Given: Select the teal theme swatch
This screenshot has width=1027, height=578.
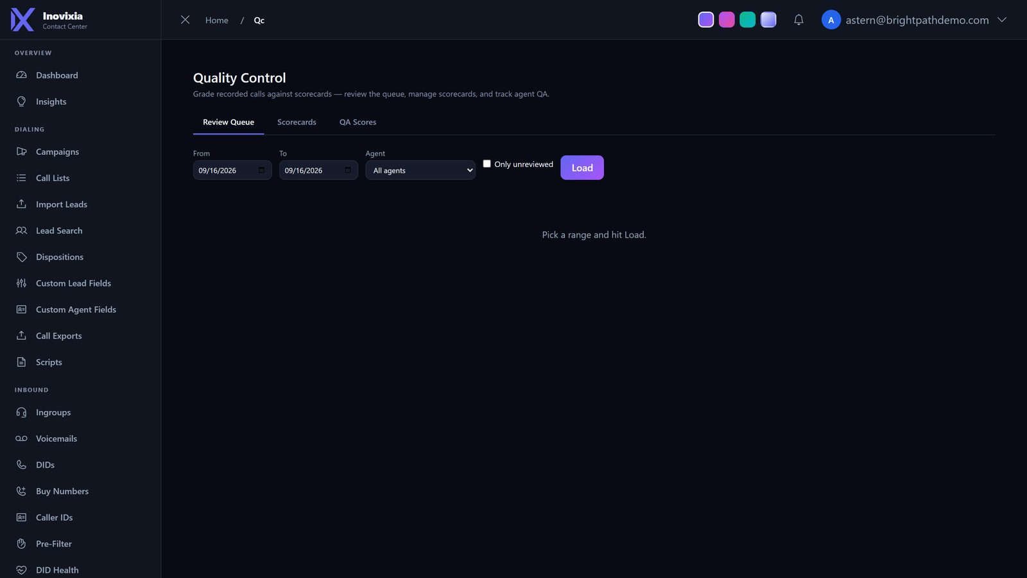Looking at the screenshot, I should click(748, 20).
